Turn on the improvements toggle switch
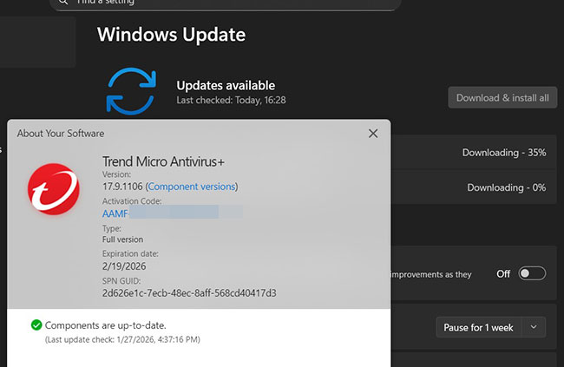 (531, 273)
